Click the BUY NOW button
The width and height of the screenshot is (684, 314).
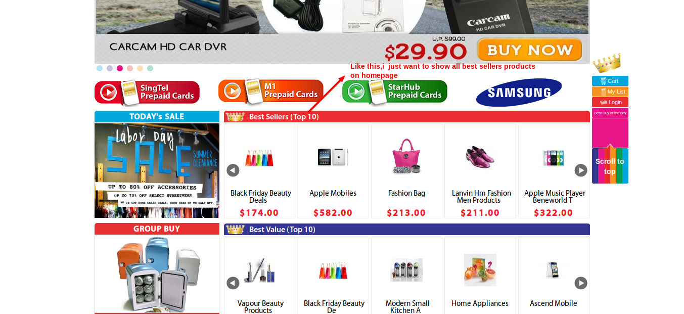coord(529,50)
